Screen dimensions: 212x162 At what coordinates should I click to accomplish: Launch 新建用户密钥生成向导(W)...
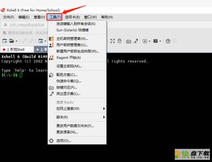[x=77, y=51]
